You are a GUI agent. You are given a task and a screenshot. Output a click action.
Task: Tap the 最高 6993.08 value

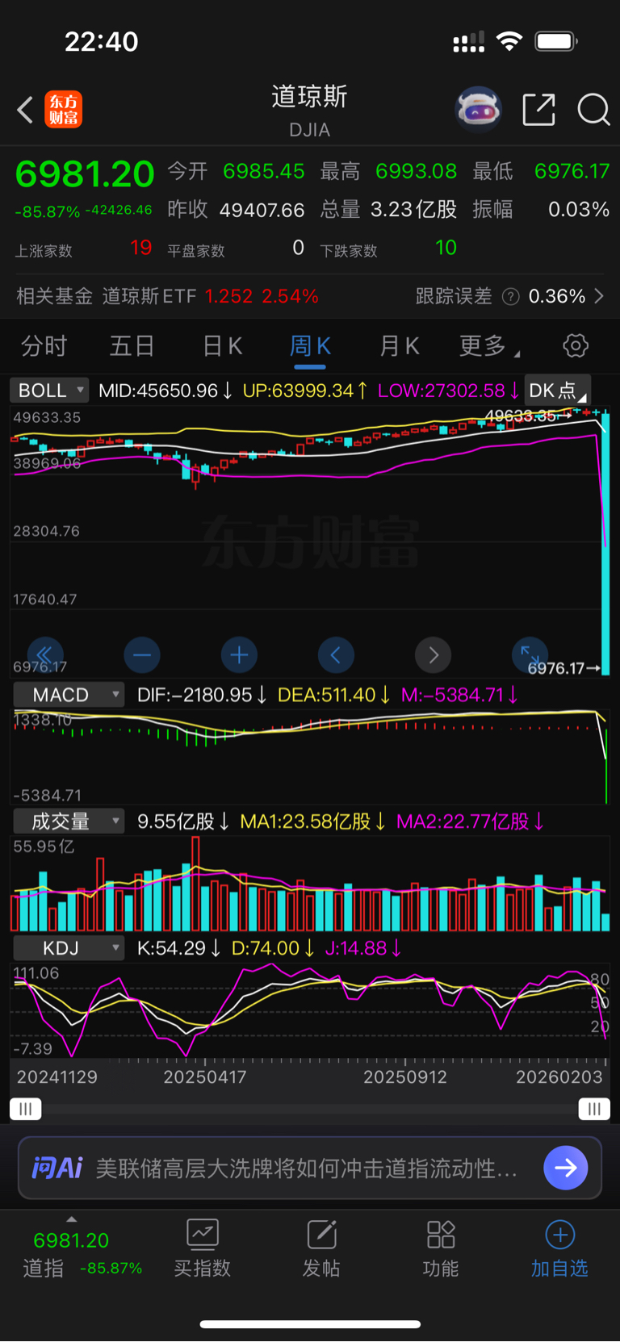(x=417, y=171)
